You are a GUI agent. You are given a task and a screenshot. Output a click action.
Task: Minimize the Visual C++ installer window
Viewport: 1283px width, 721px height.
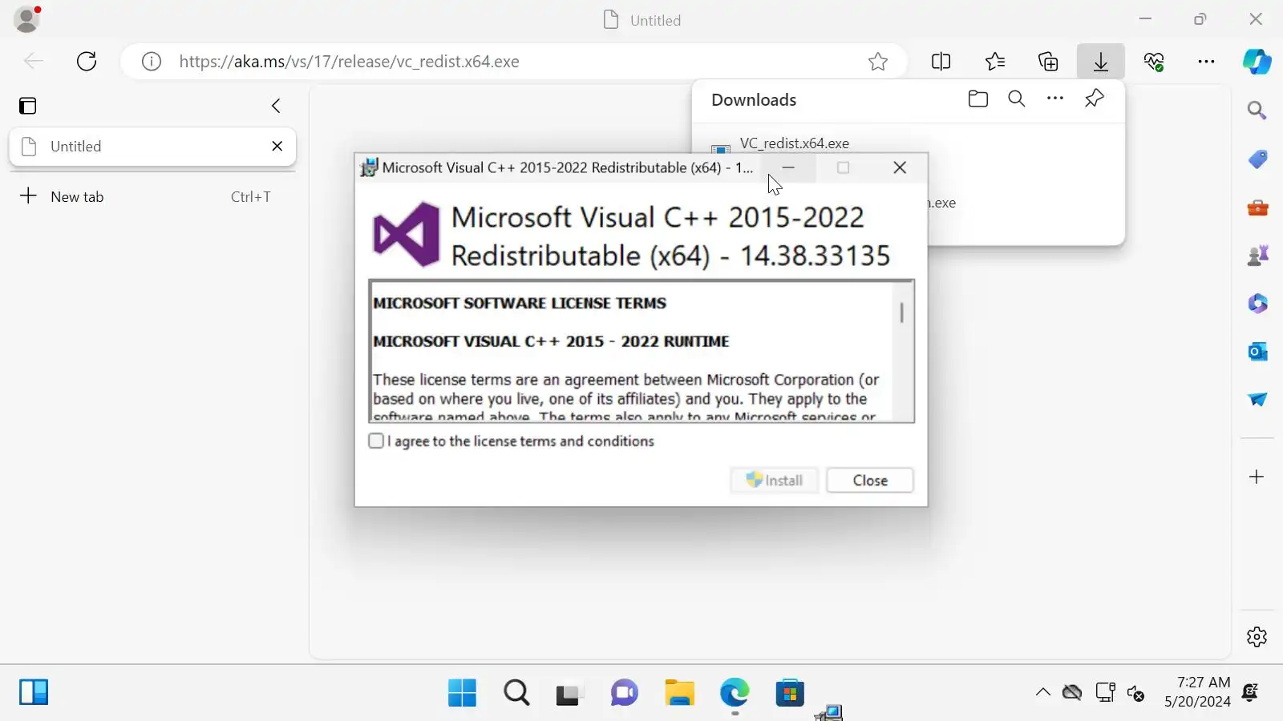tap(788, 167)
